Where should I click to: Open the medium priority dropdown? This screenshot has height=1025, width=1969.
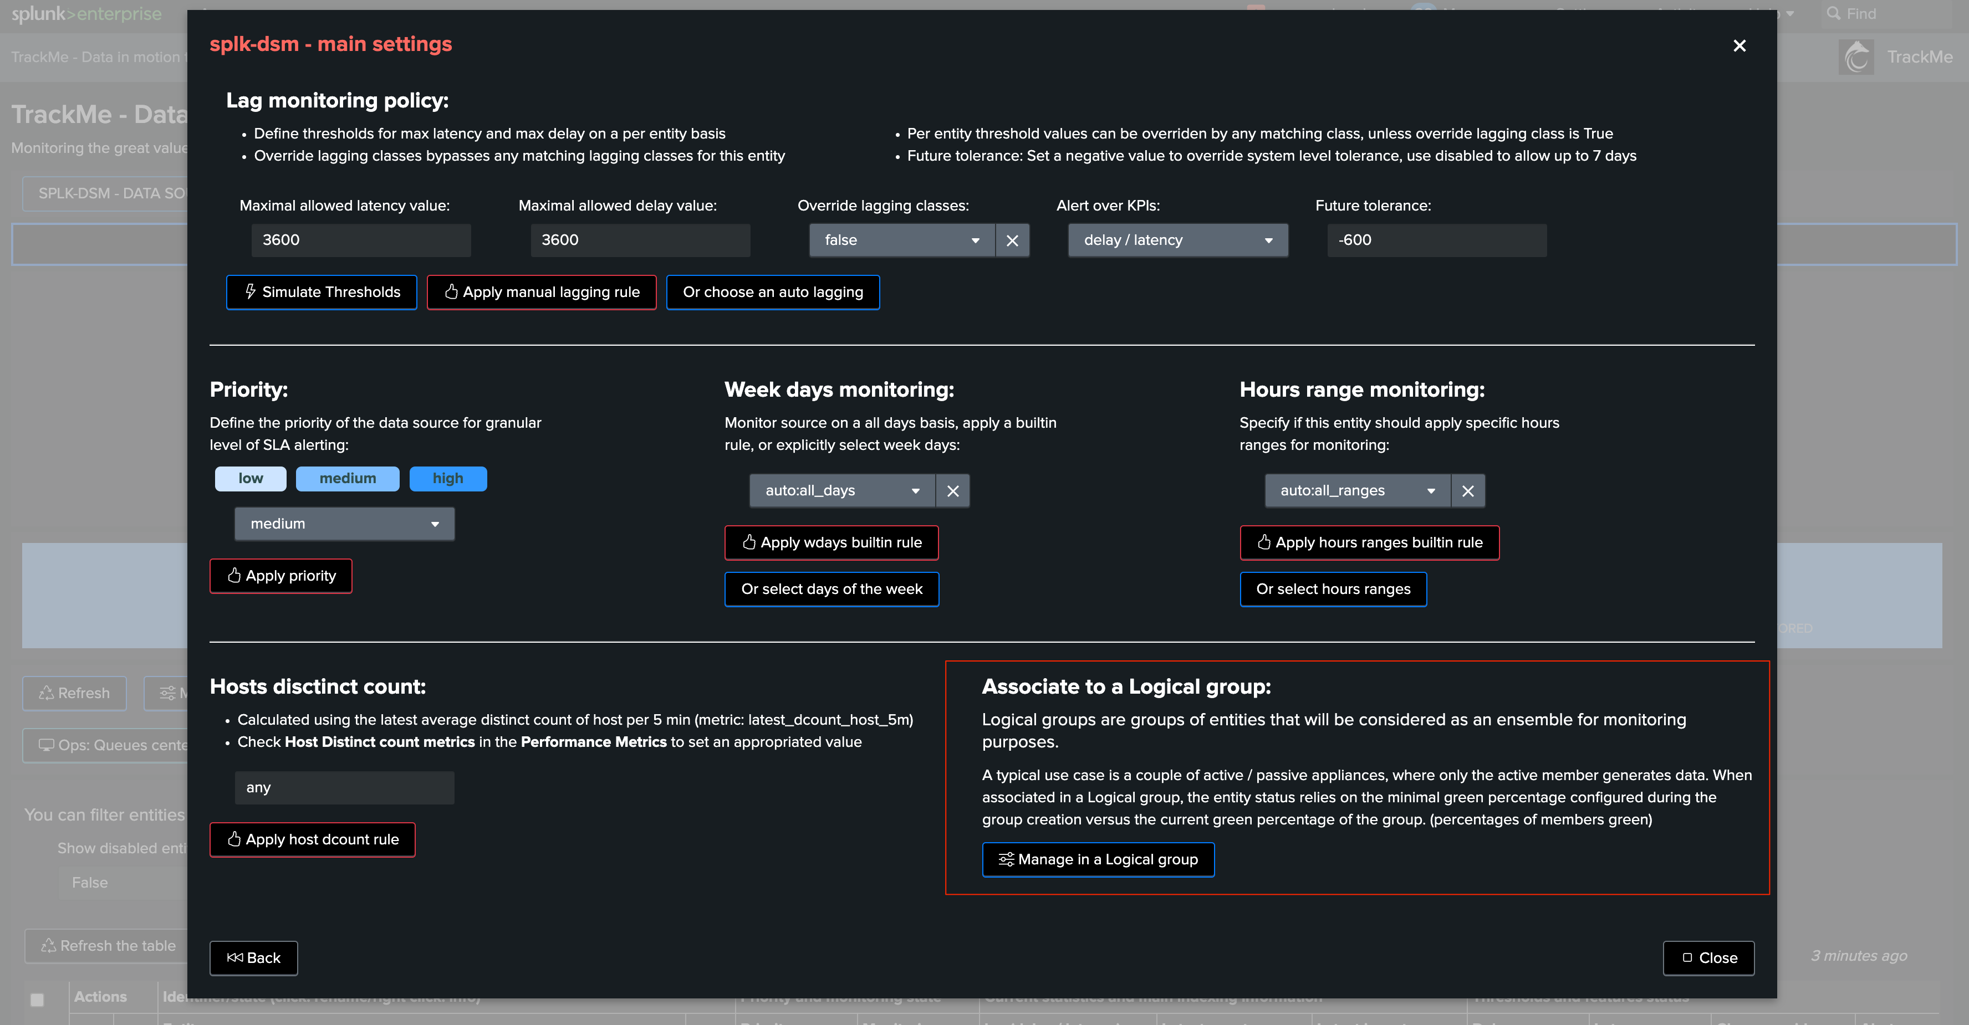click(x=344, y=525)
